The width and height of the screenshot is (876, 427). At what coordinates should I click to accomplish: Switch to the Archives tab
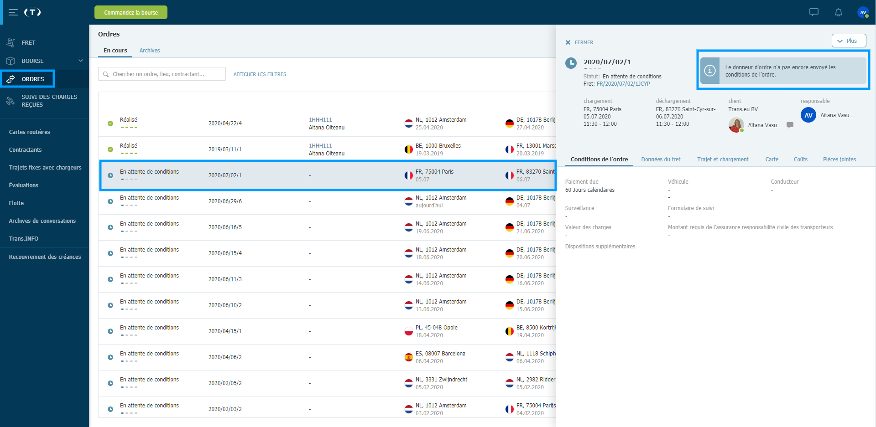(x=150, y=51)
